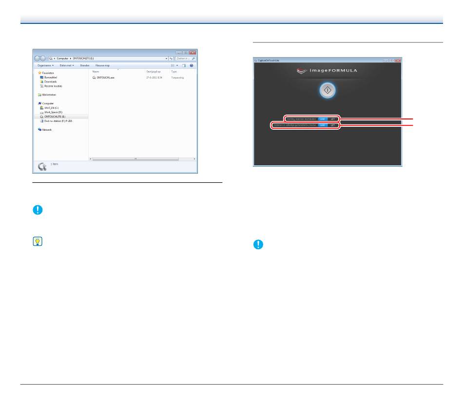
Task: Open the address bar history dropdown
Action: coord(166,59)
